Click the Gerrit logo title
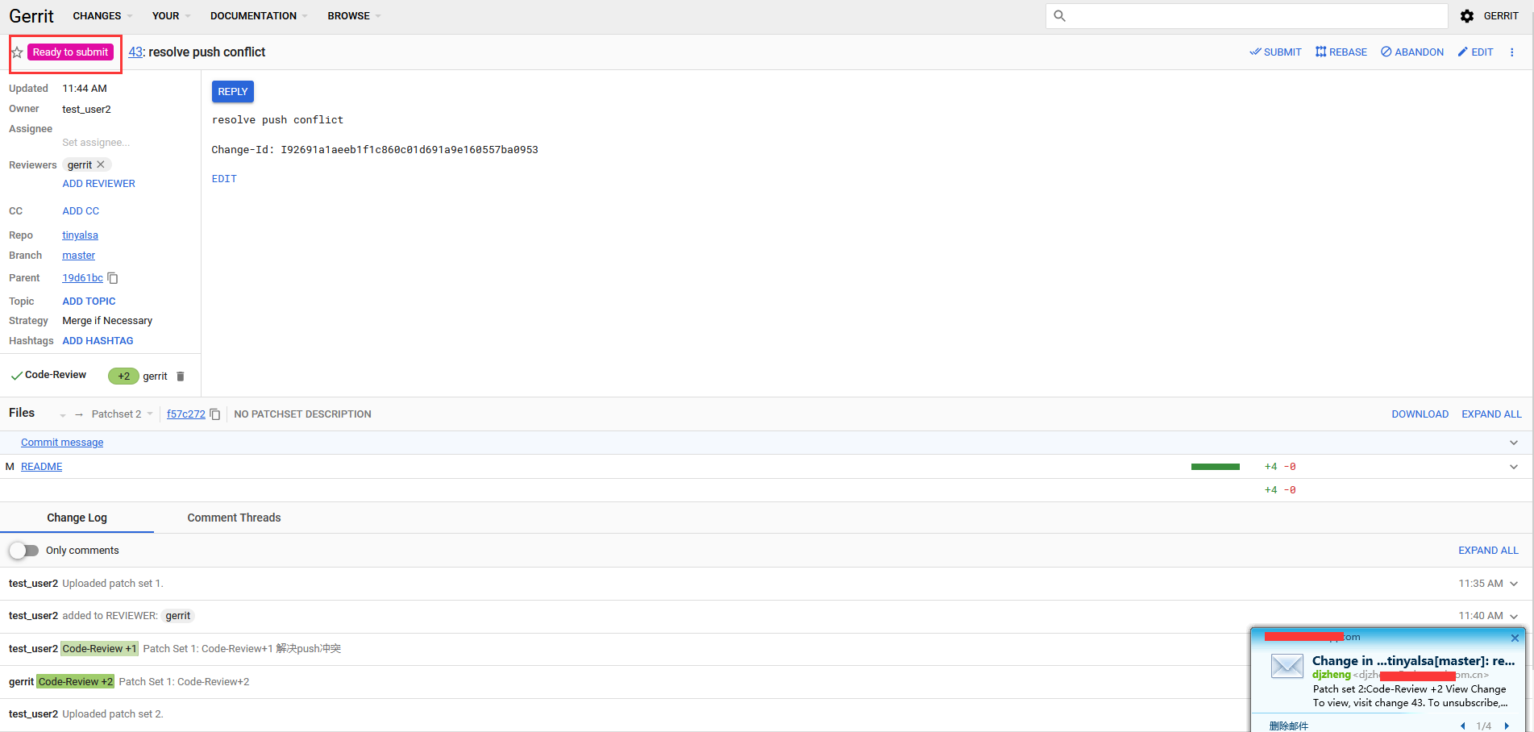This screenshot has height=732, width=1534. (31, 16)
